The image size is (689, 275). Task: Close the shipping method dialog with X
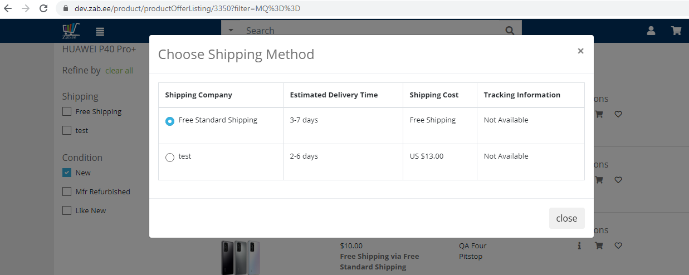click(x=580, y=51)
